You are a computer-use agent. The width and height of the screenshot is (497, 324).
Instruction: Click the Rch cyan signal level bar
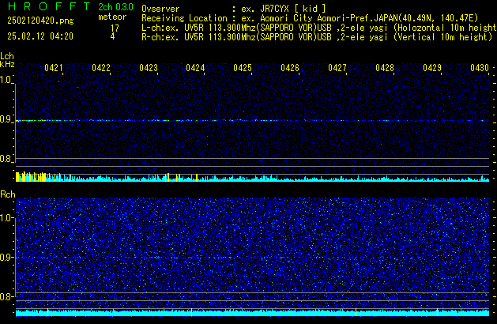coord(252,313)
